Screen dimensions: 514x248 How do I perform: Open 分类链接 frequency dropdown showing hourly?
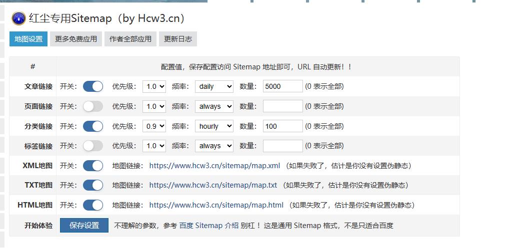pyautogui.click(x=214, y=126)
